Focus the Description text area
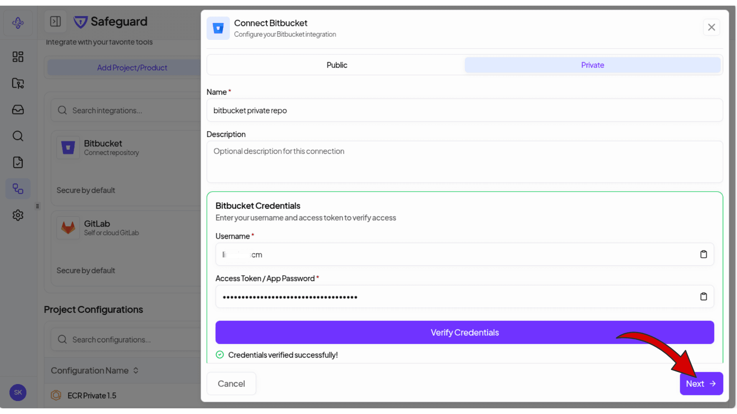 pos(464,162)
